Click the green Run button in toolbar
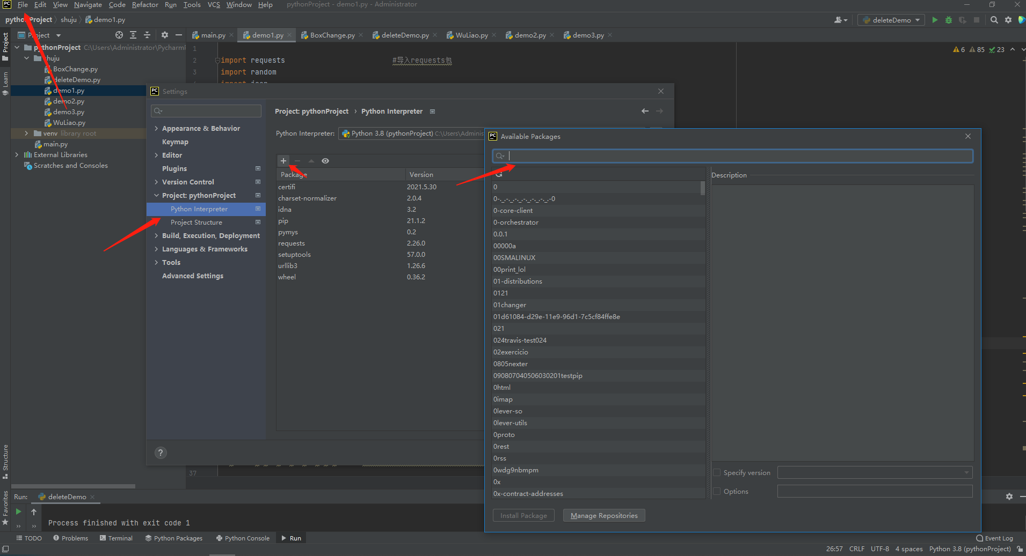This screenshot has width=1026, height=556. pyautogui.click(x=935, y=20)
